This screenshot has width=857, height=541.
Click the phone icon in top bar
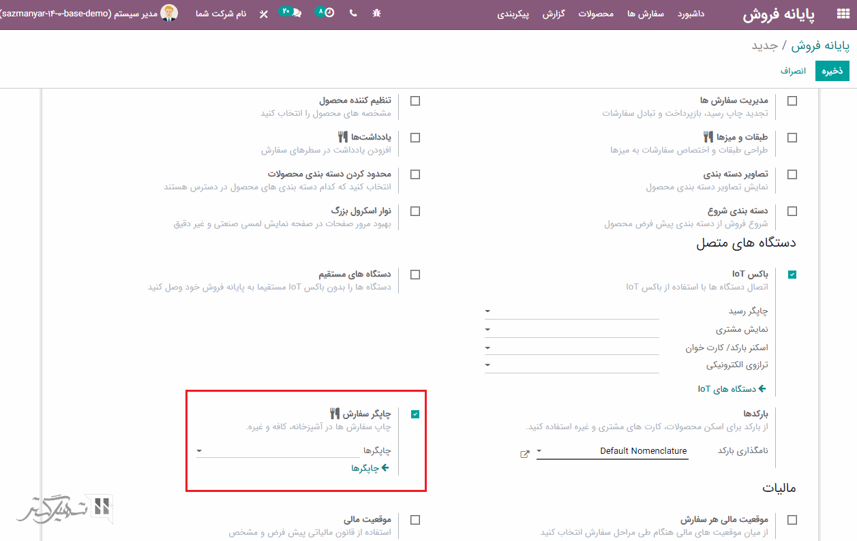pos(352,13)
